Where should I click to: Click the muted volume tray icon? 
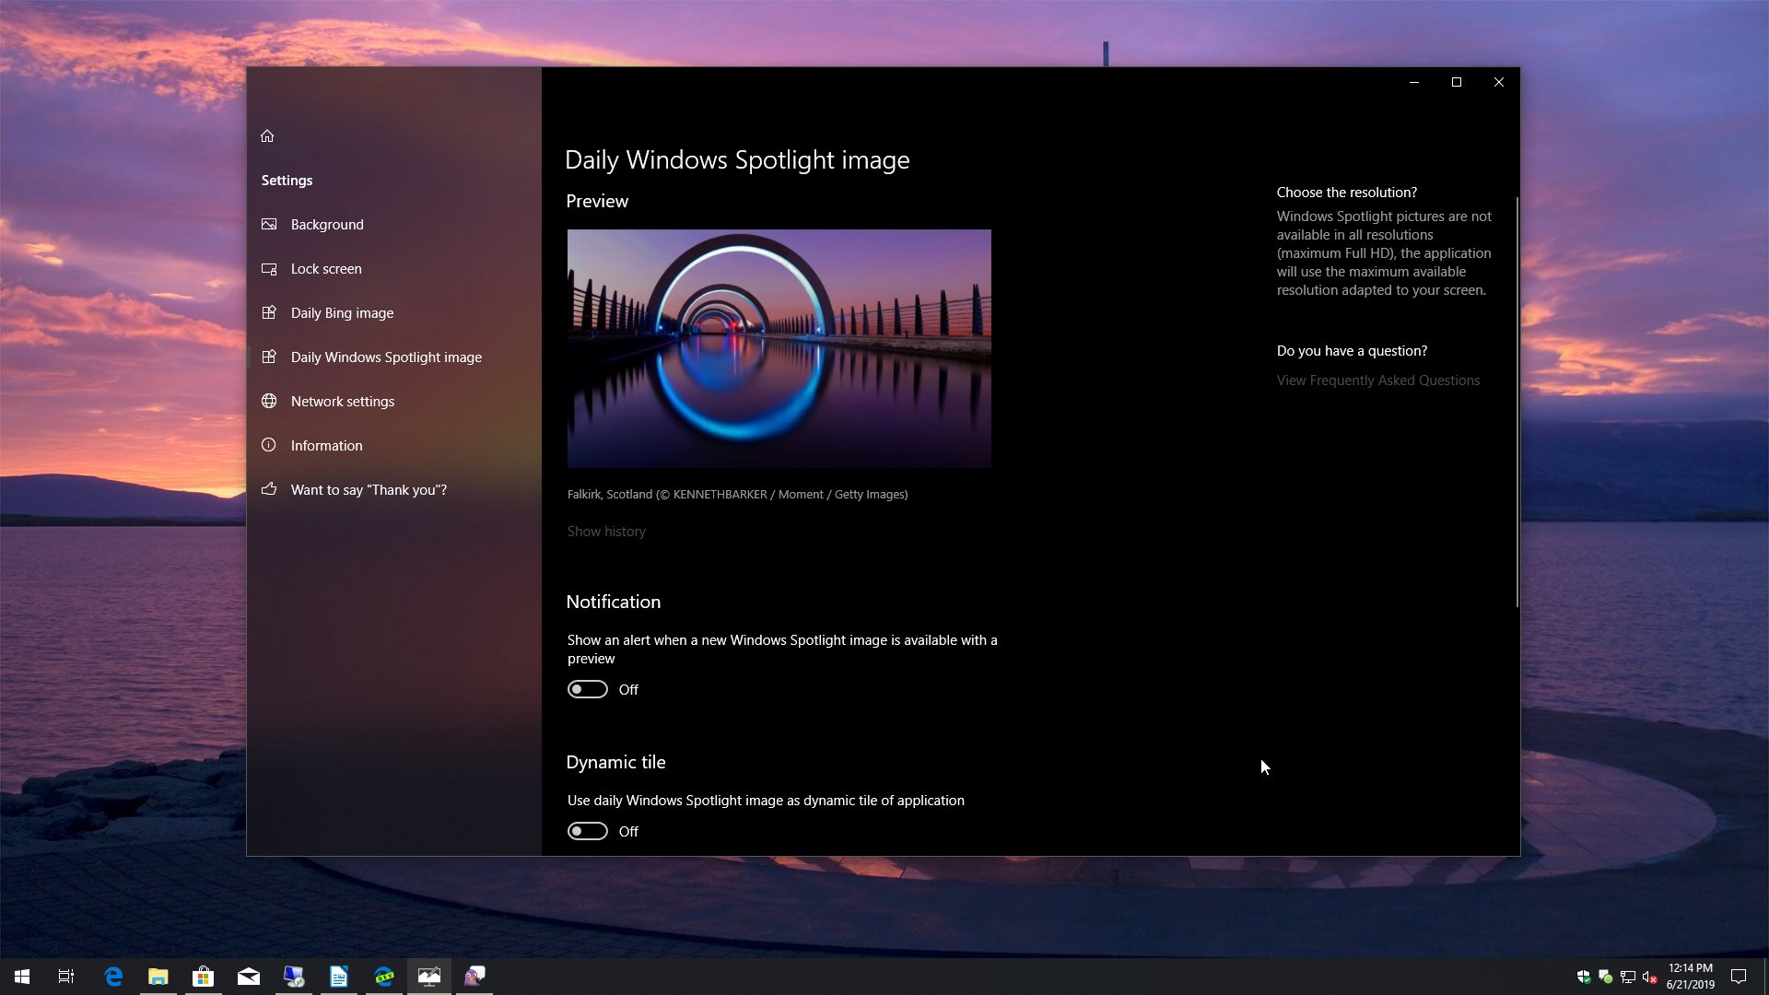pyautogui.click(x=1650, y=977)
